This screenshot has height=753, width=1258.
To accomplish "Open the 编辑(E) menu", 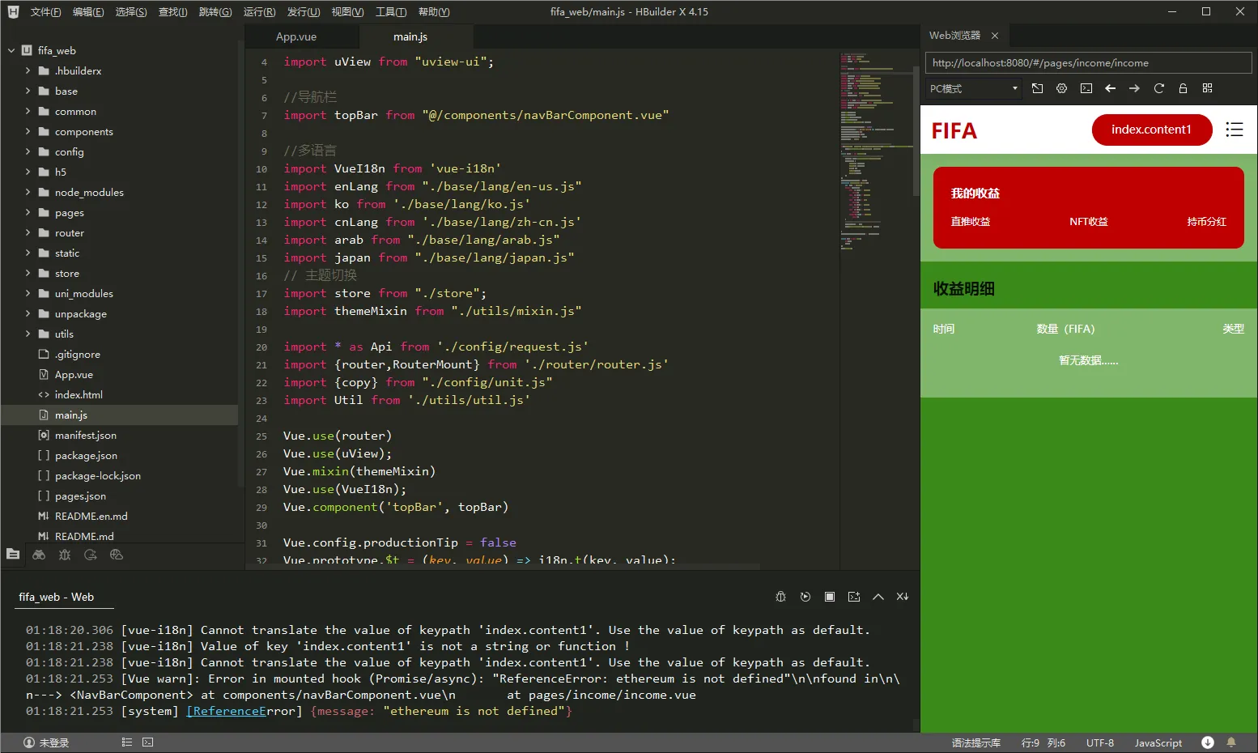I will point(88,11).
